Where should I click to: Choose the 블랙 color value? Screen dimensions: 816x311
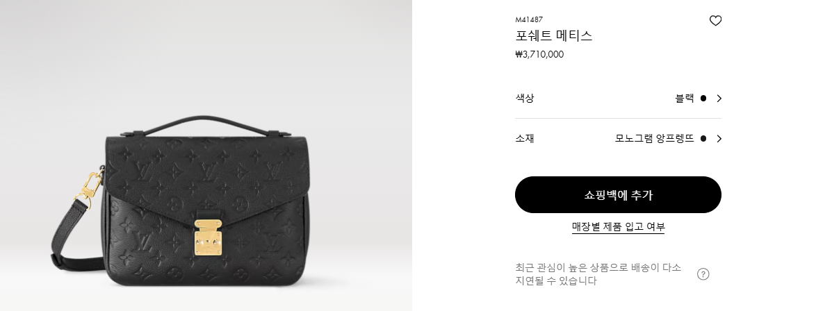[685, 99]
